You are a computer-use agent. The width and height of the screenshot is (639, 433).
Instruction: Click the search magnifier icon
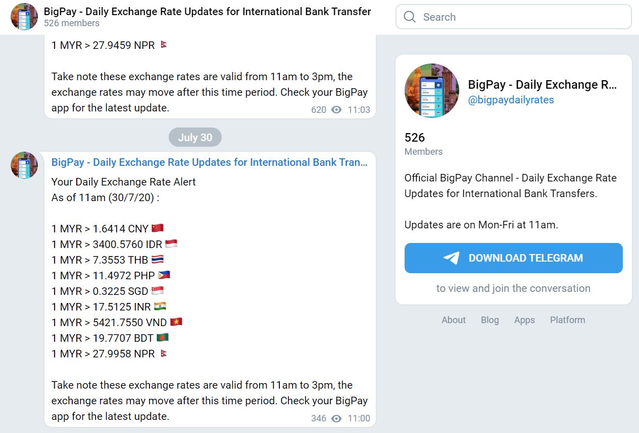pos(410,17)
